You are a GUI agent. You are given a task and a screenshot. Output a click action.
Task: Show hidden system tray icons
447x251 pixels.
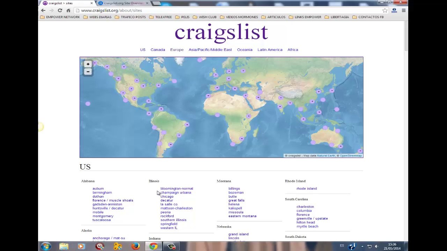point(362,246)
